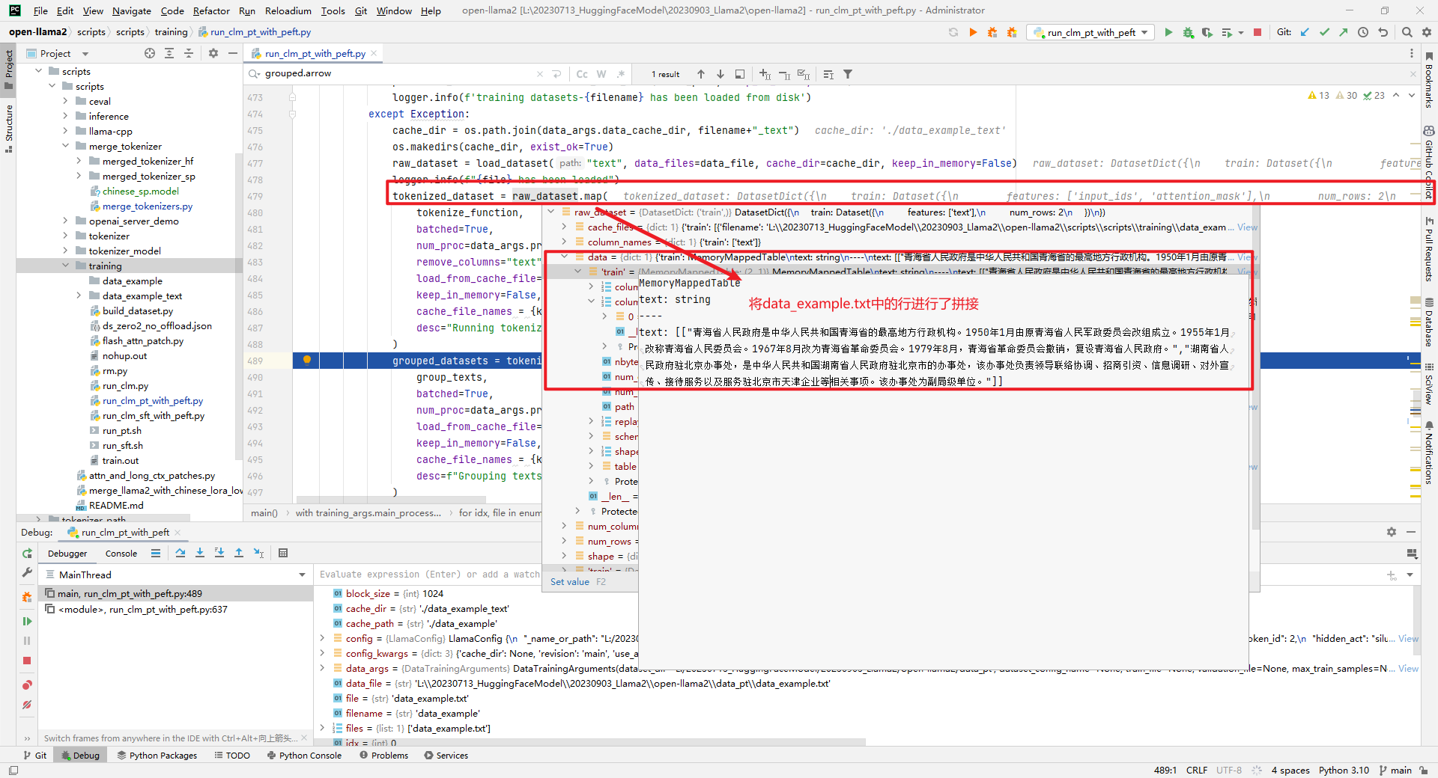Expand the merged_tokenizer_hf folder

[79, 161]
